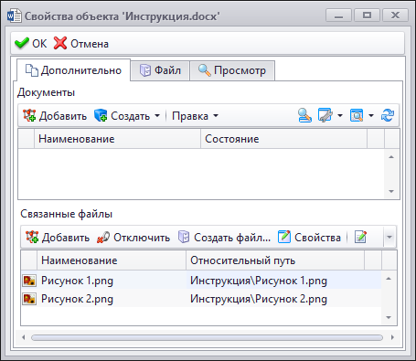Click the path Инструкция\Рисунок 1.png cell

click(x=259, y=281)
